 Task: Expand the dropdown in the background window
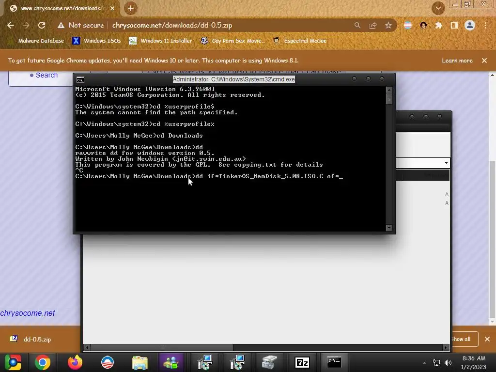click(446, 163)
